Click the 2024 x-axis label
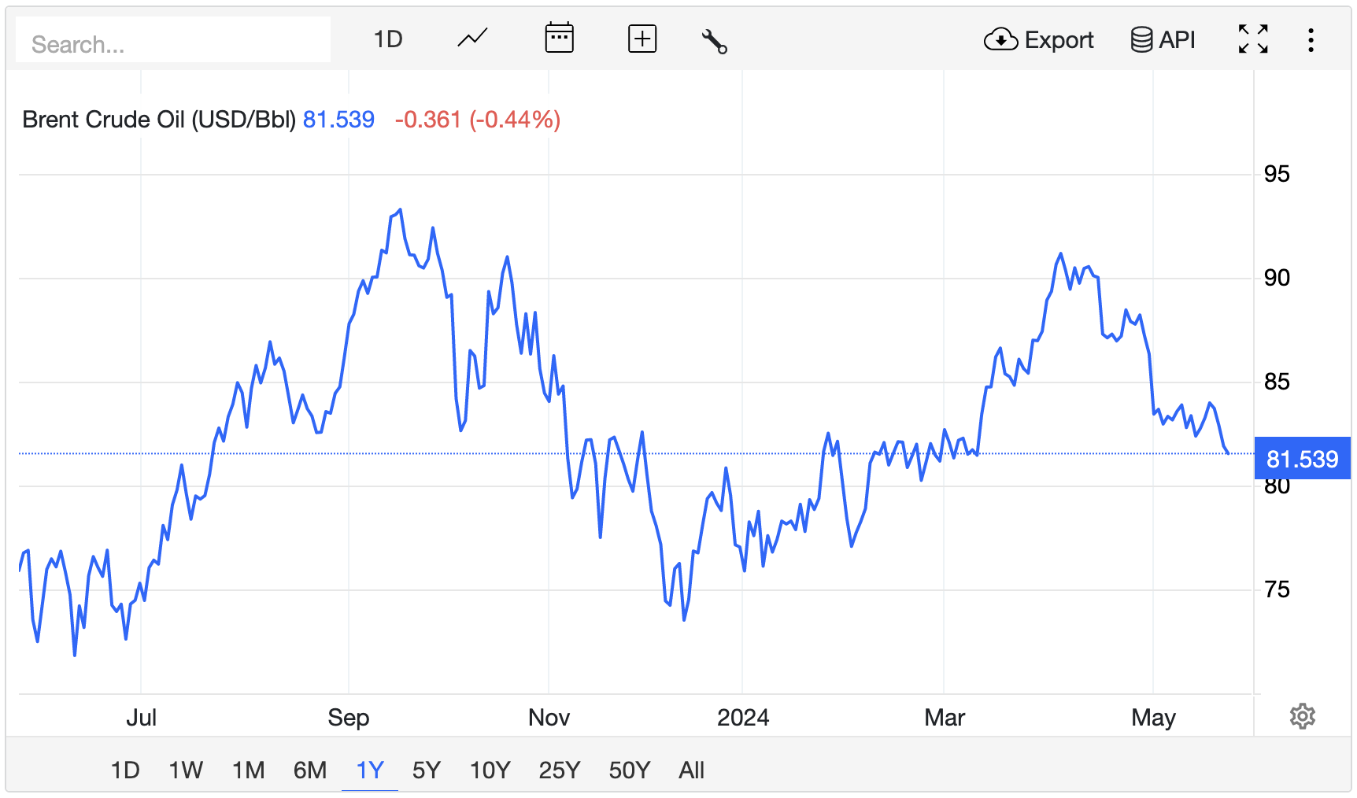Image resolution: width=1357 pixels, height=798 pixels. (743, 717)
